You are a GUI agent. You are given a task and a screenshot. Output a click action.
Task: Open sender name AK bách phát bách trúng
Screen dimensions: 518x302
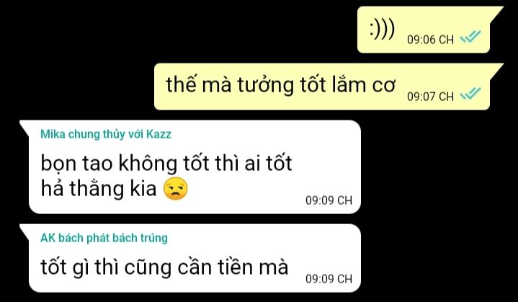point(104,238)
